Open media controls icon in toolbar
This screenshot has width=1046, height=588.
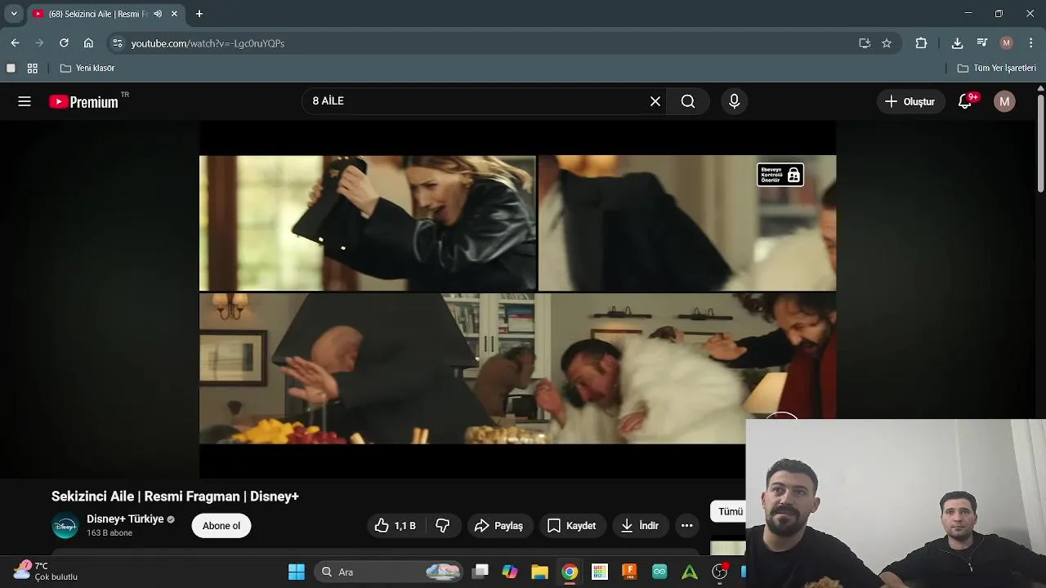pos(982,43)
